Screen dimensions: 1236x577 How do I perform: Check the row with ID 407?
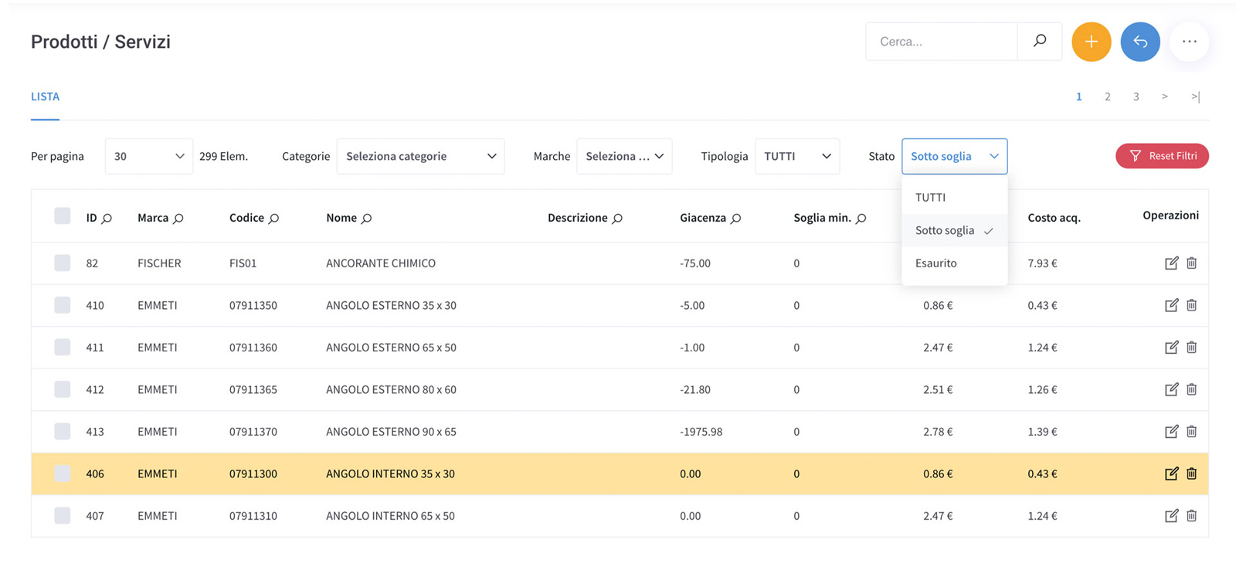[63, 515]
